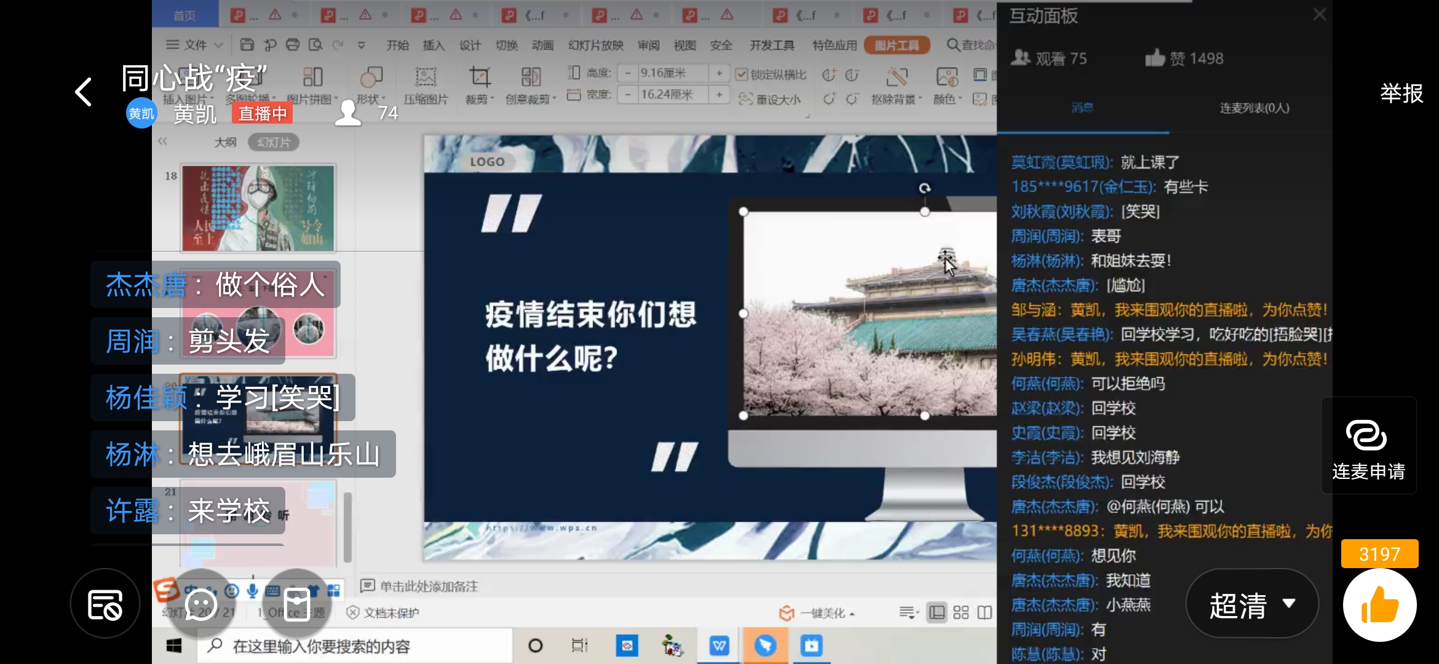
Task: Open Task View on the taskbar
Action: tap(579, 646)
